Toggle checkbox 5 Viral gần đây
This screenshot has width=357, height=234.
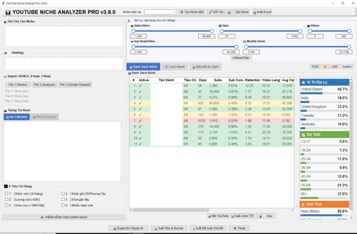(x=63, y=199)
